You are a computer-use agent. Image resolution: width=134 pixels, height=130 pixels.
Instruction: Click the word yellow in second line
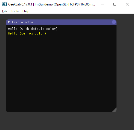(x=27, y=34)
